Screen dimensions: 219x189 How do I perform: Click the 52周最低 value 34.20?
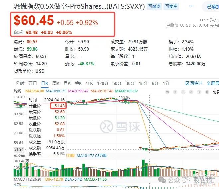(x=41, y=64)
